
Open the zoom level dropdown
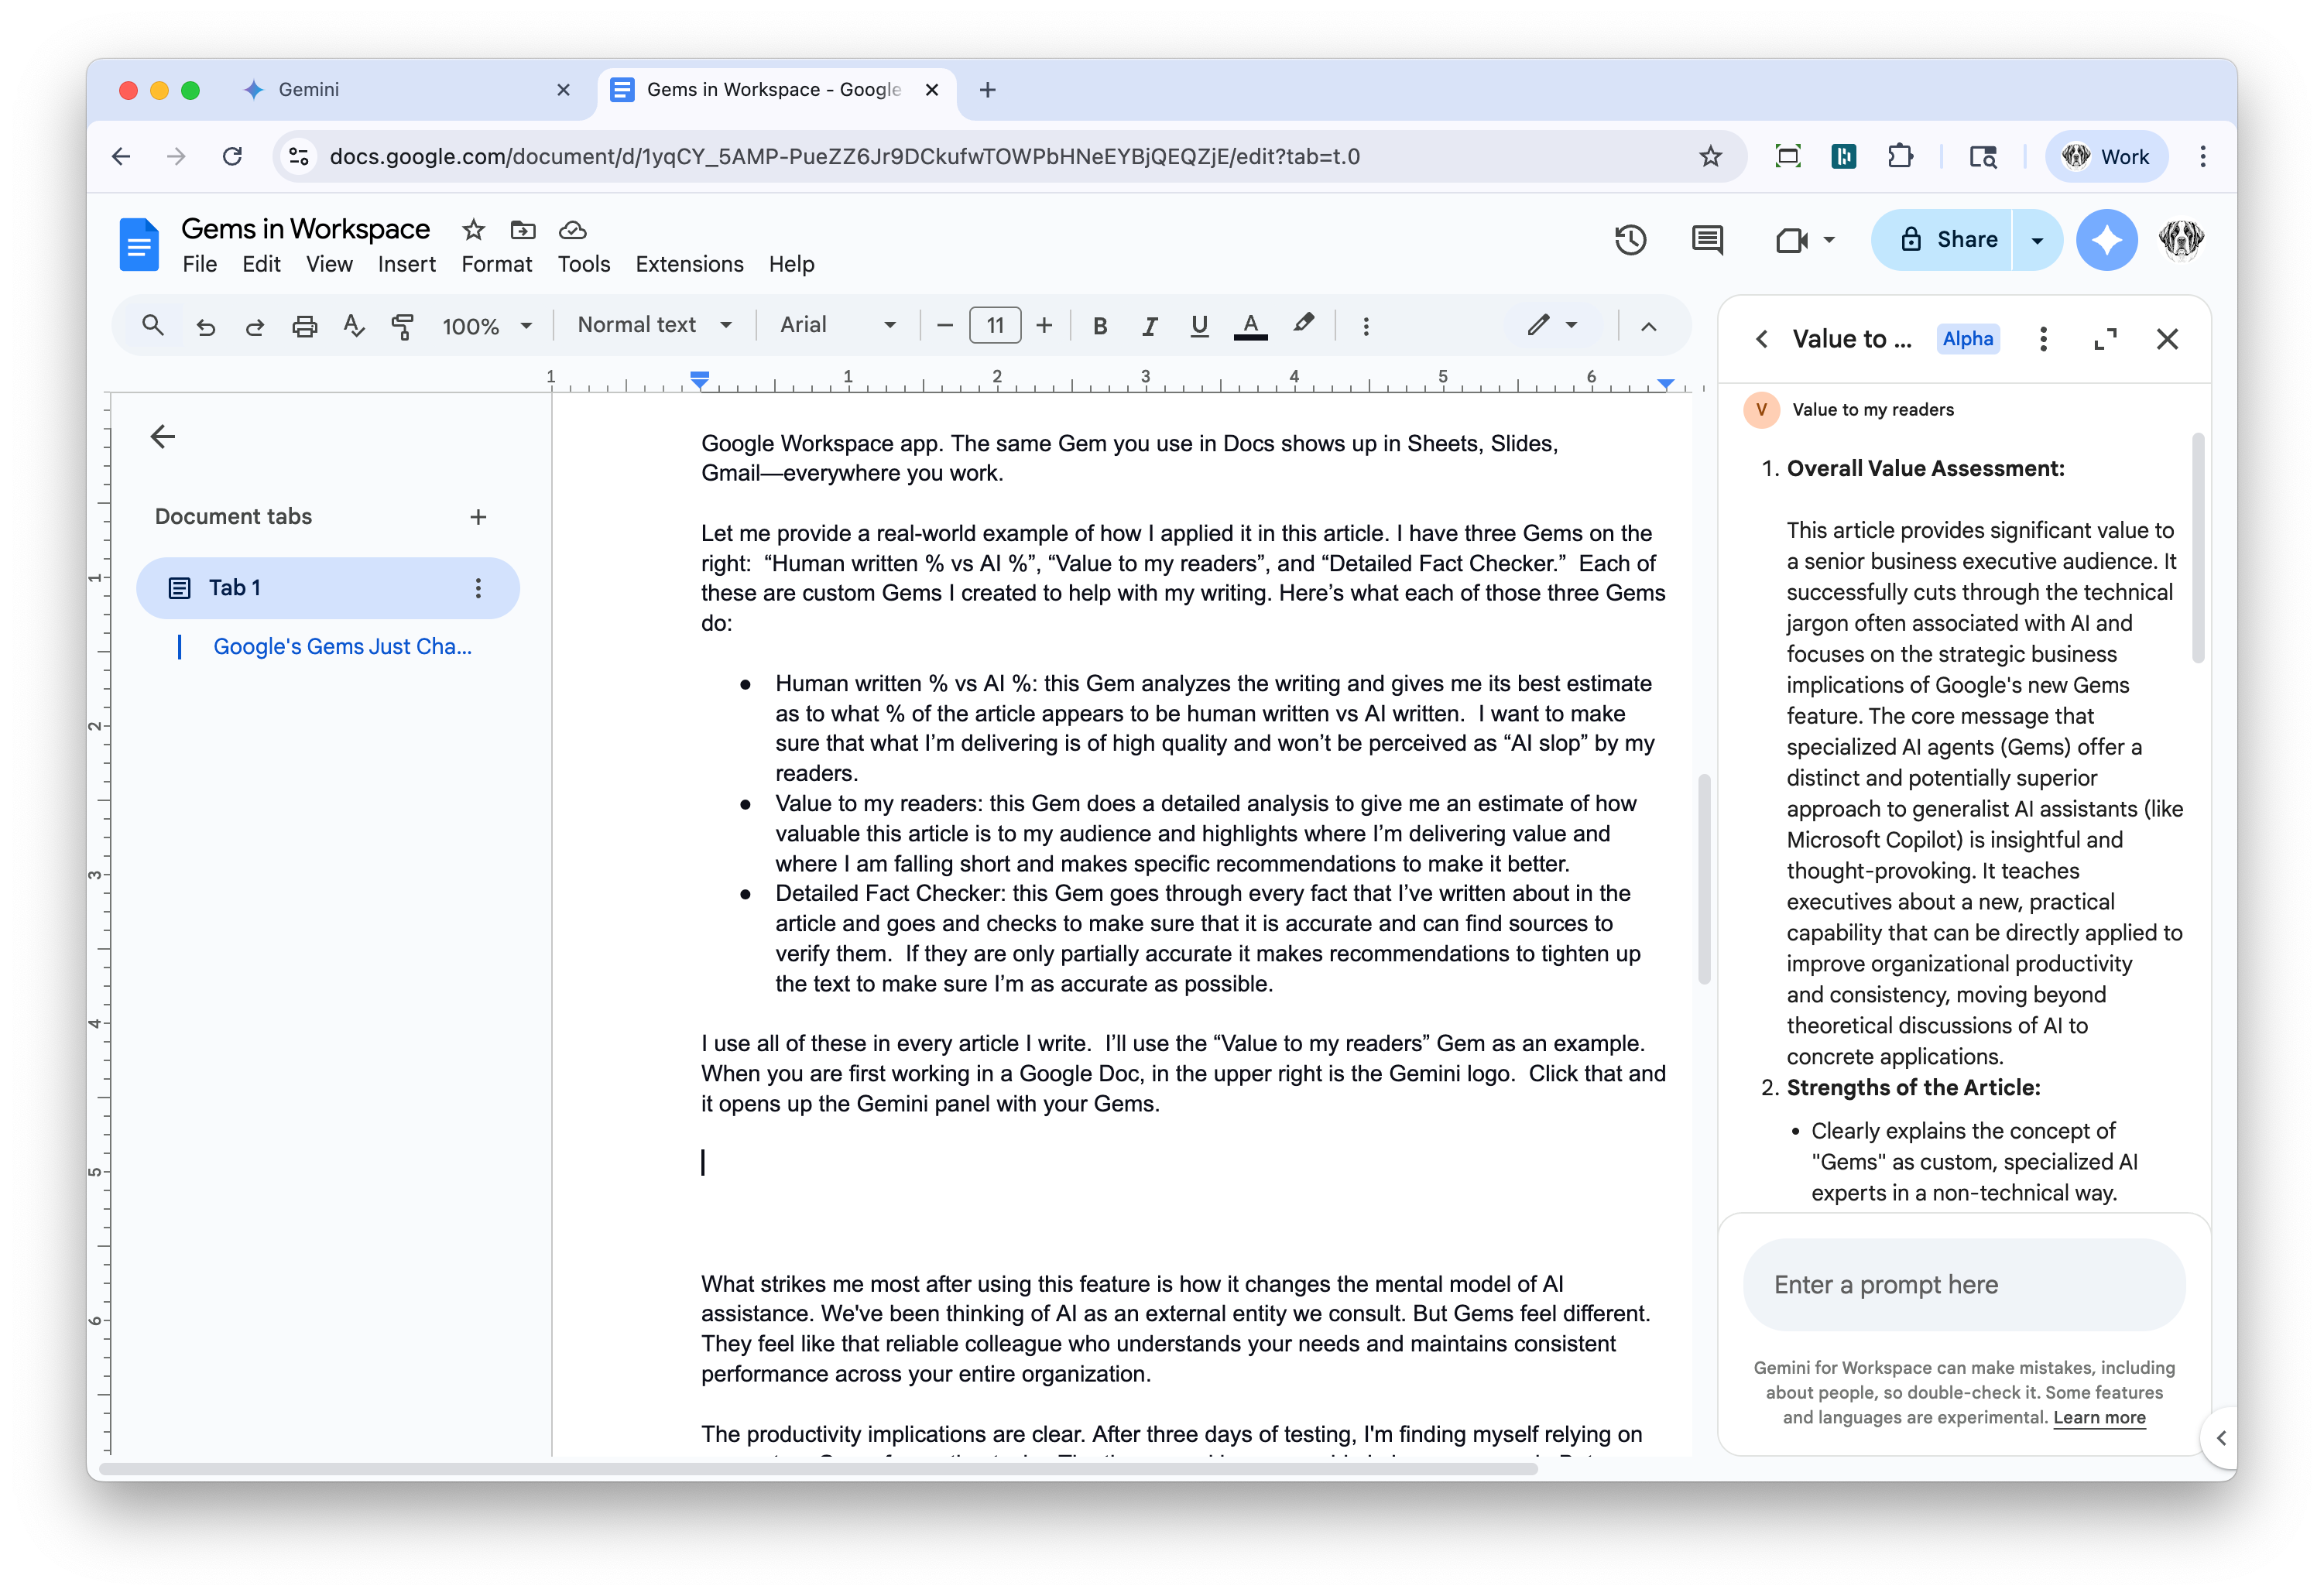pos(487,326)
